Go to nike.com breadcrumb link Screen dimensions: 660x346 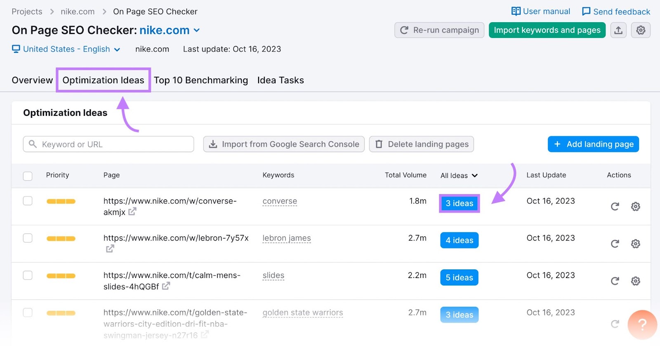(x=78, y=12)
